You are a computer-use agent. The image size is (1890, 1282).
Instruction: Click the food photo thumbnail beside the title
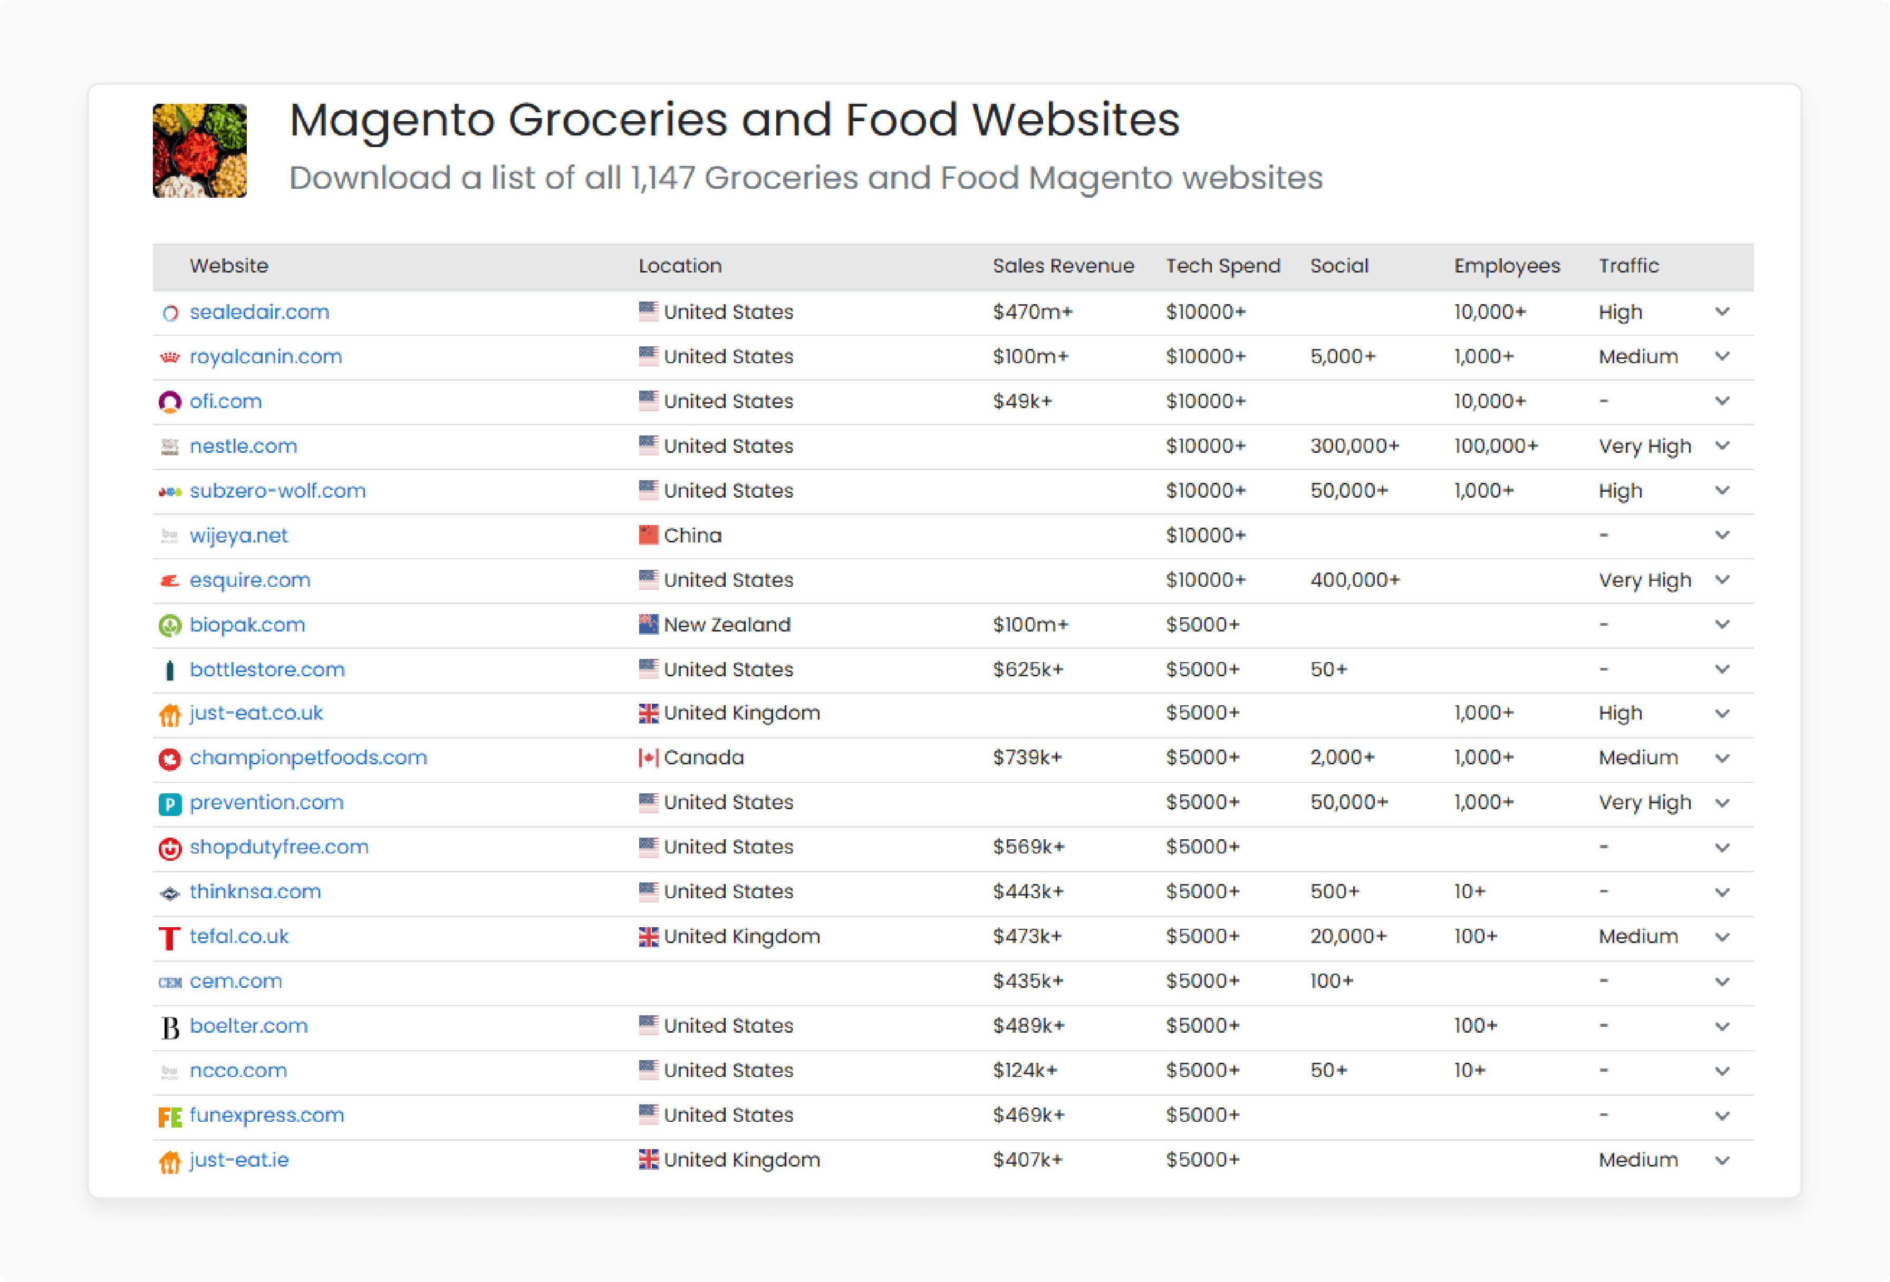tap(200, 150)
